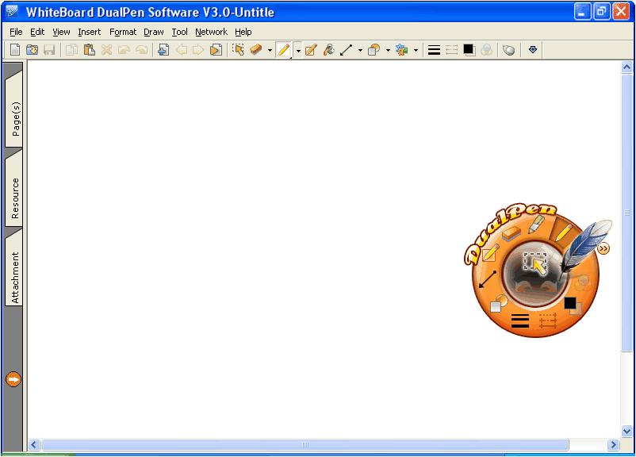Click dashed line style on DualPen wheel
The width and height of the screenshot is (636, 457).
coord(547,321)
